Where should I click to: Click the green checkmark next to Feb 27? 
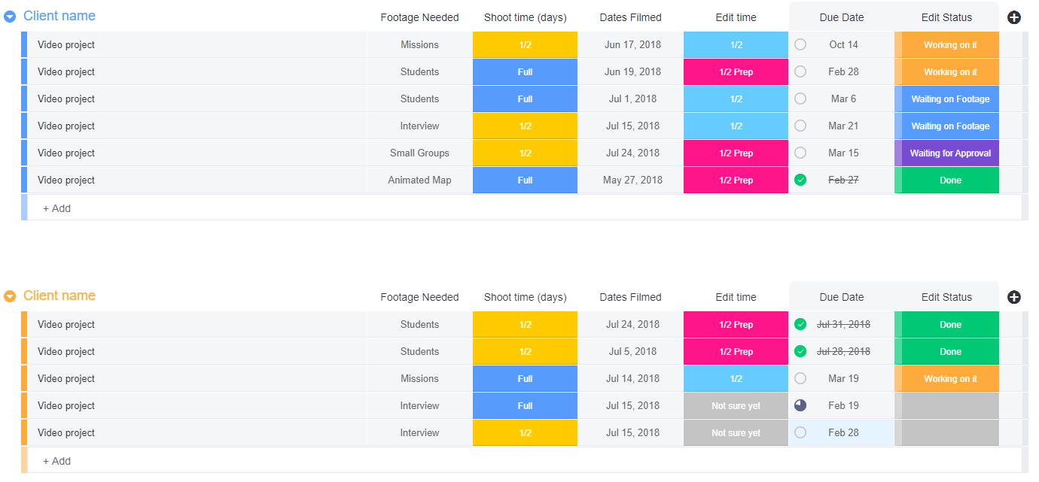(800, 180)
